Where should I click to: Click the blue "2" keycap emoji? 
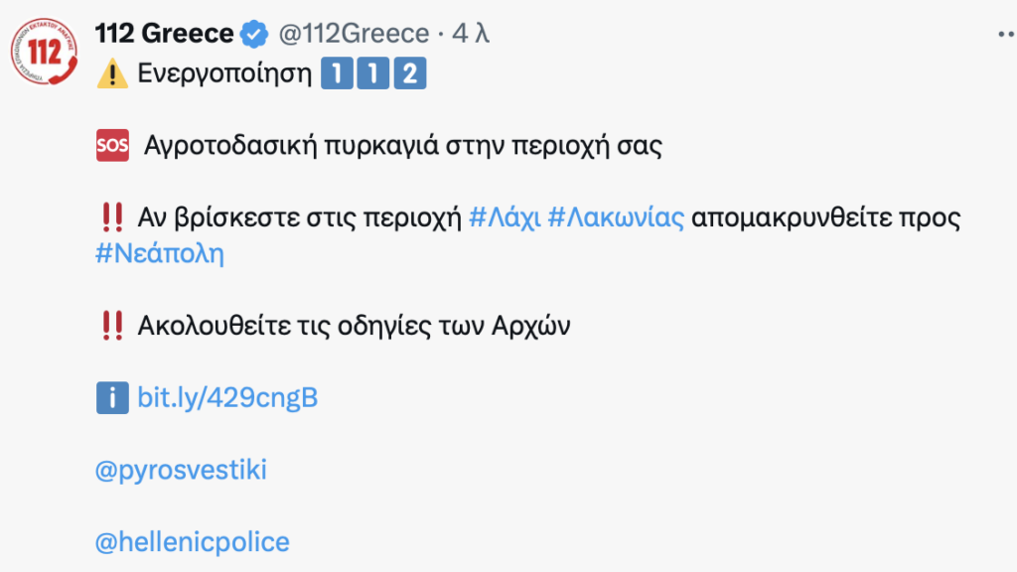click(x=409, y=75)
